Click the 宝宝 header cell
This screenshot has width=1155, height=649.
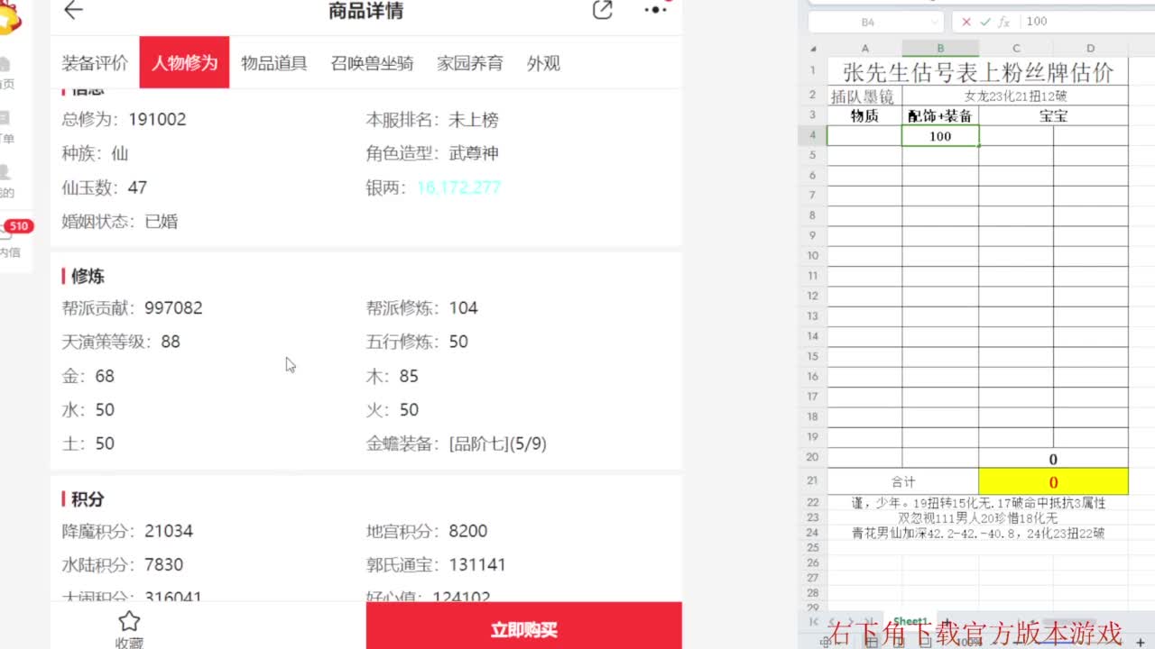point(1053,115)
